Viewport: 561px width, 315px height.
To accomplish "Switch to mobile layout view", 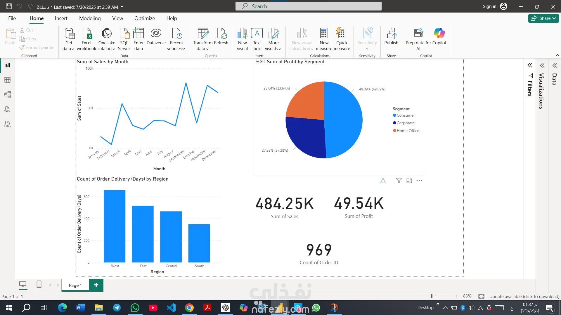I will [39, 284].
